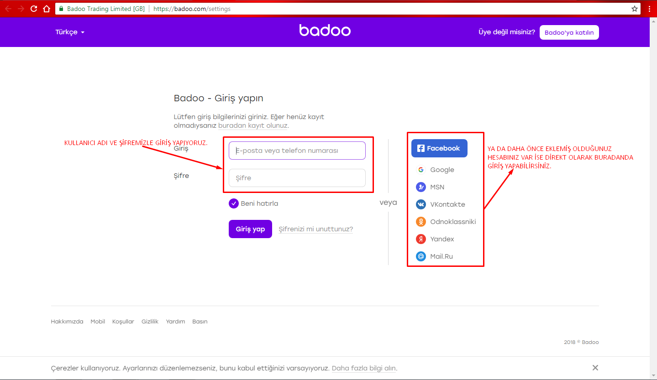Click the MSN sign-in icon
657x380 pixels.
[420, 187]
